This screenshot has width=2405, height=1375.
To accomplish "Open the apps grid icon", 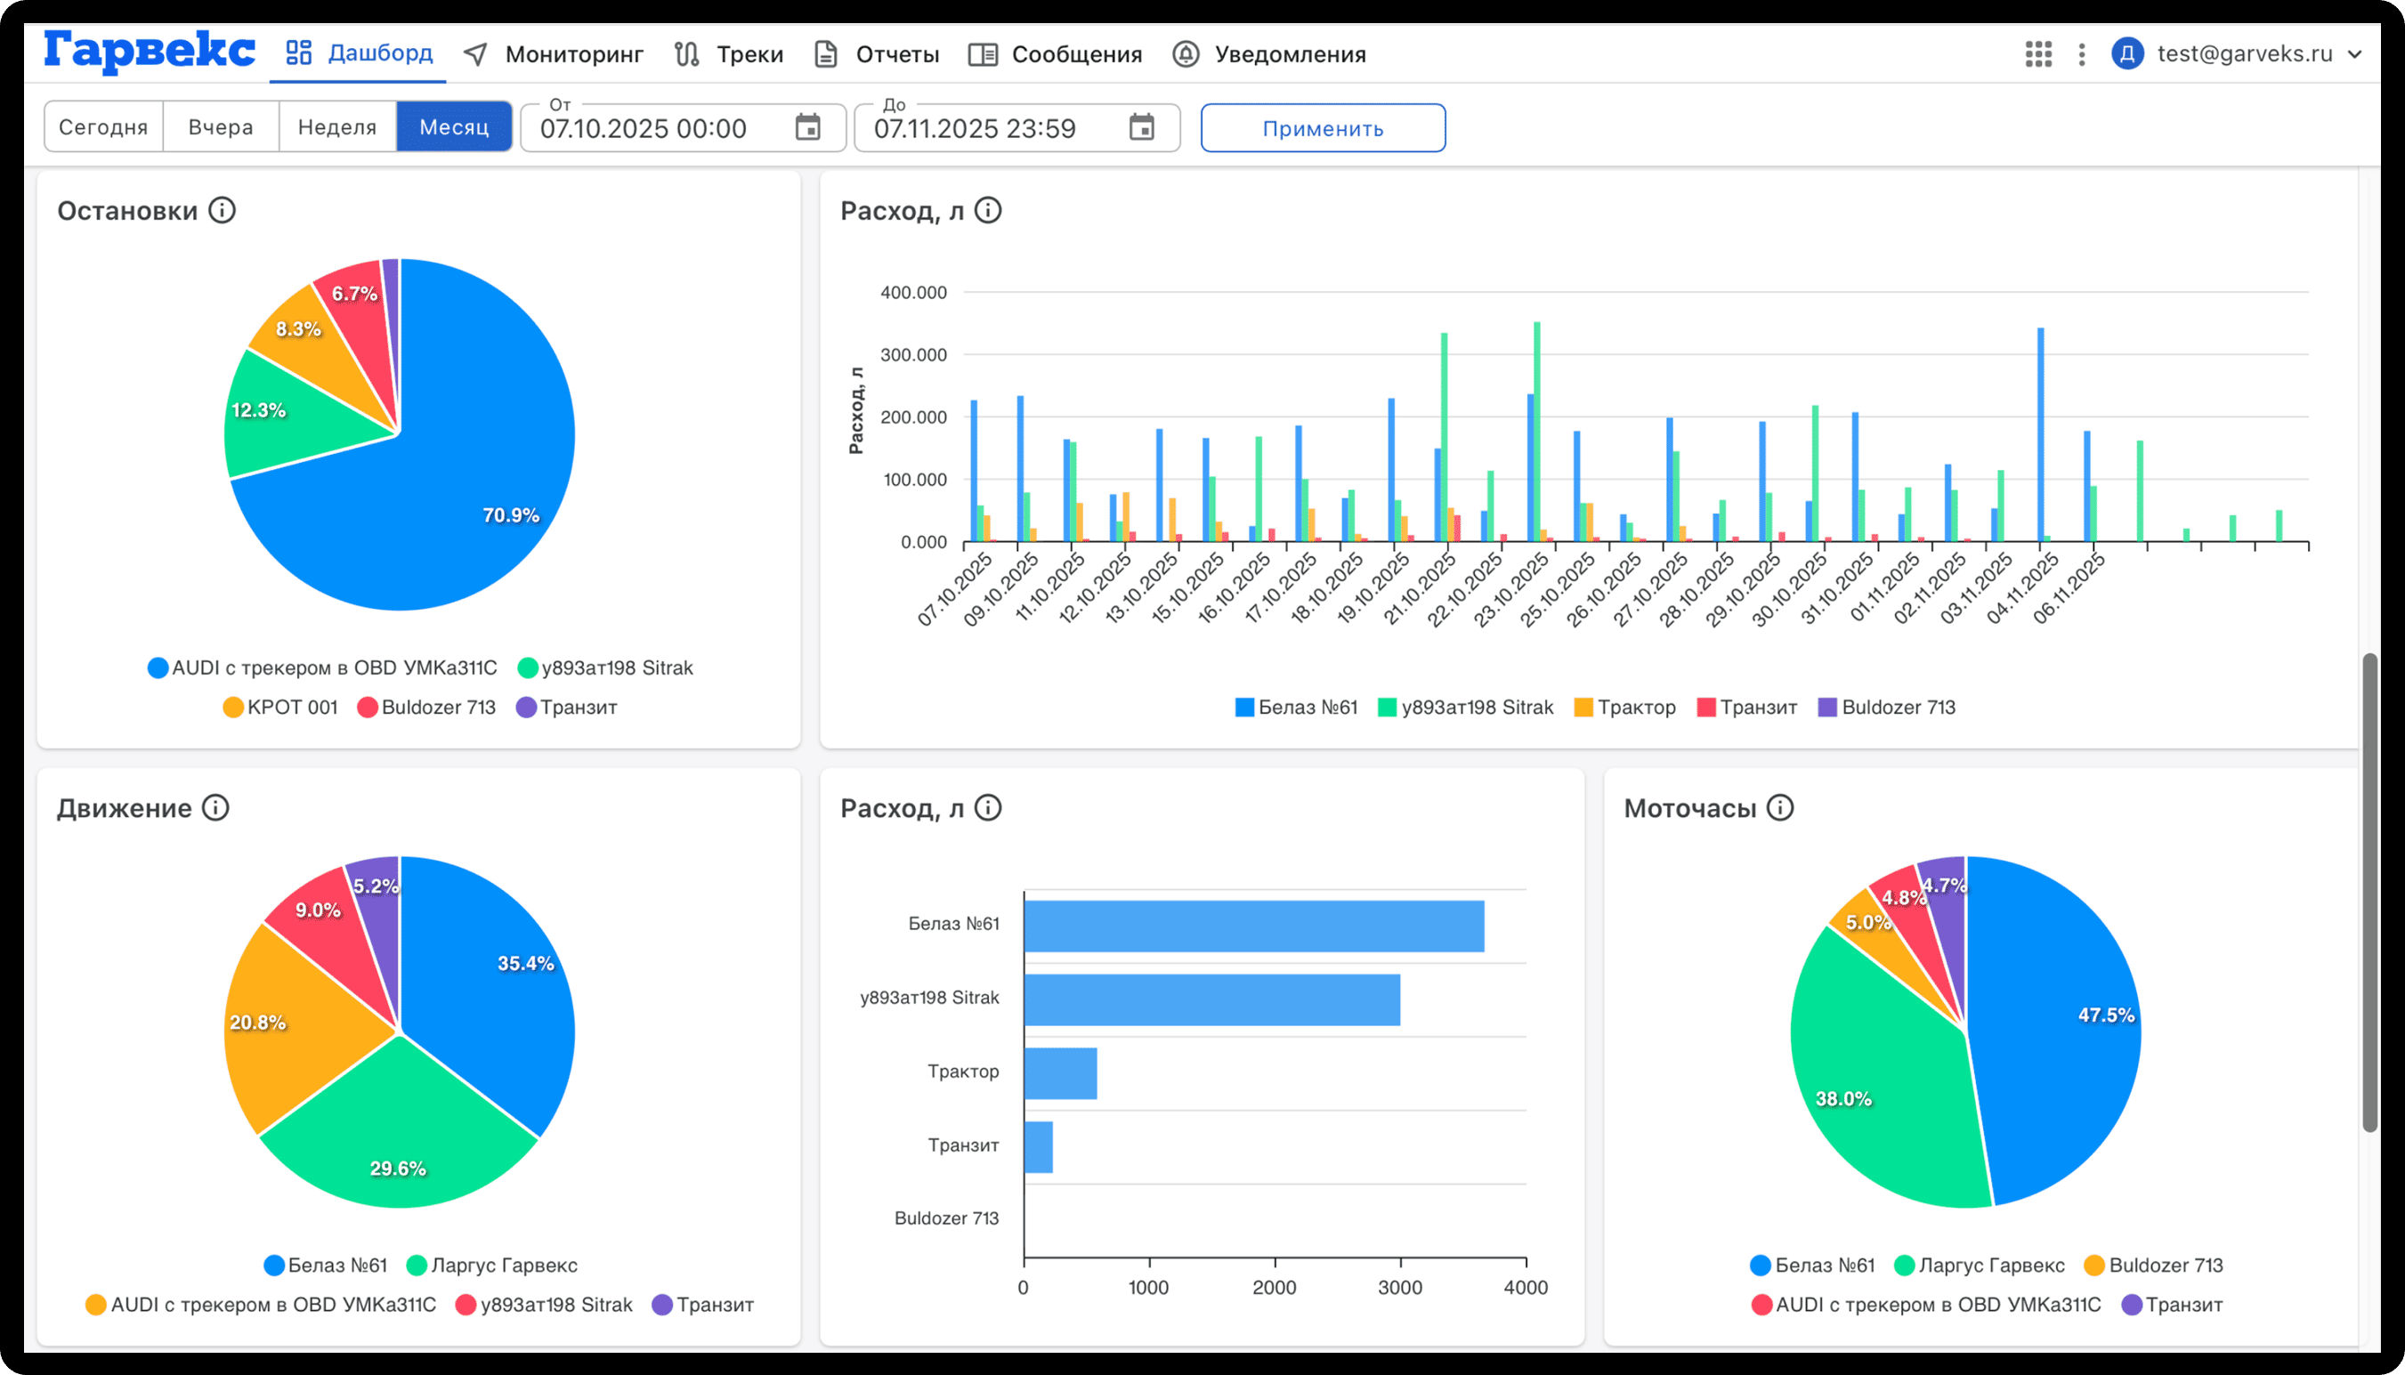I will (x=2037, y=53).
